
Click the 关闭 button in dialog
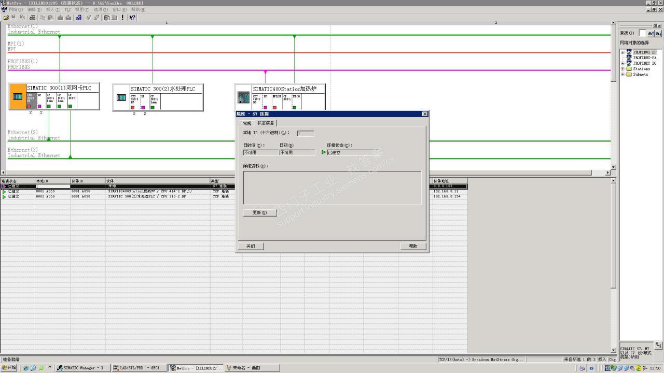point(251,246)
